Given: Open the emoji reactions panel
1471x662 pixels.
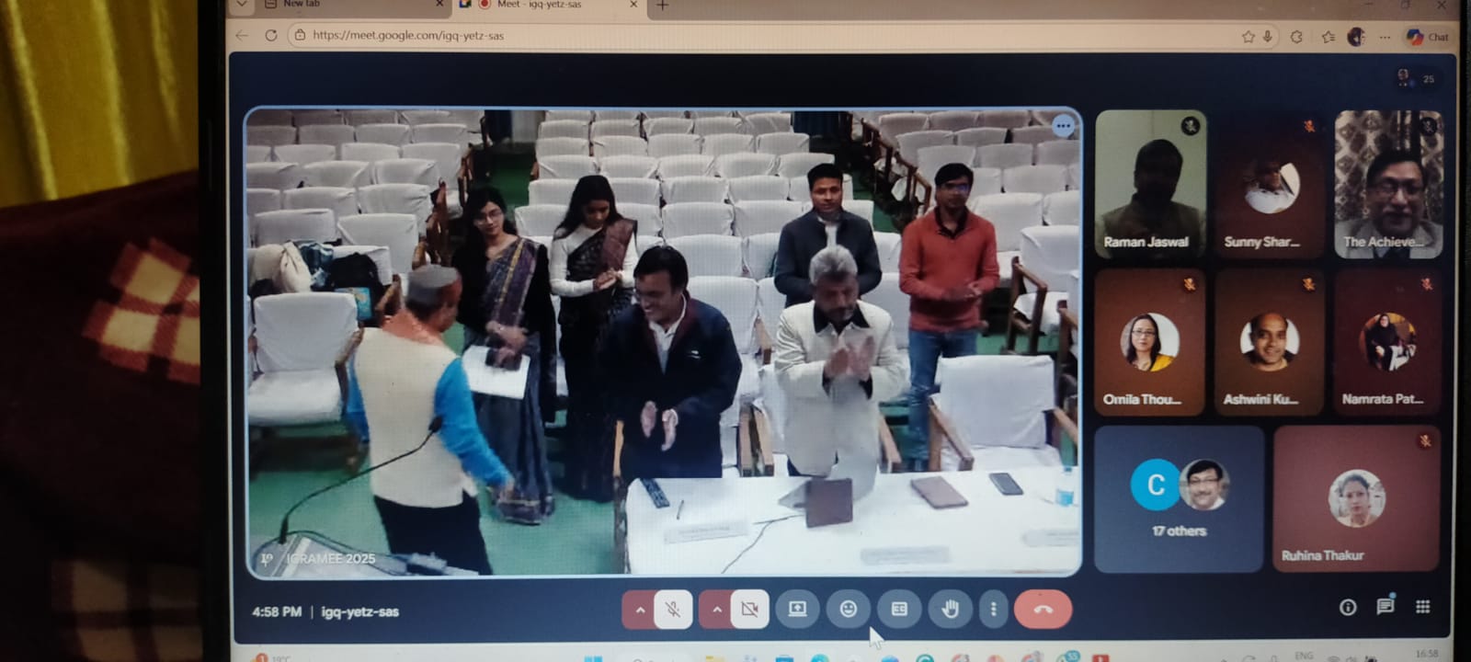Looking at the screenshot, I should tap(848, 609).
